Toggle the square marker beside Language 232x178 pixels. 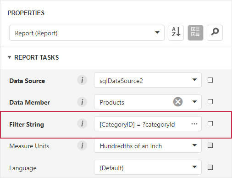[210, 167]
